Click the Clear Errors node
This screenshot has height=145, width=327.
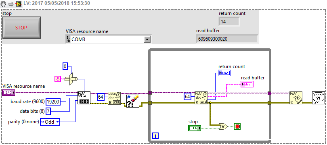[x=133, y=101]
